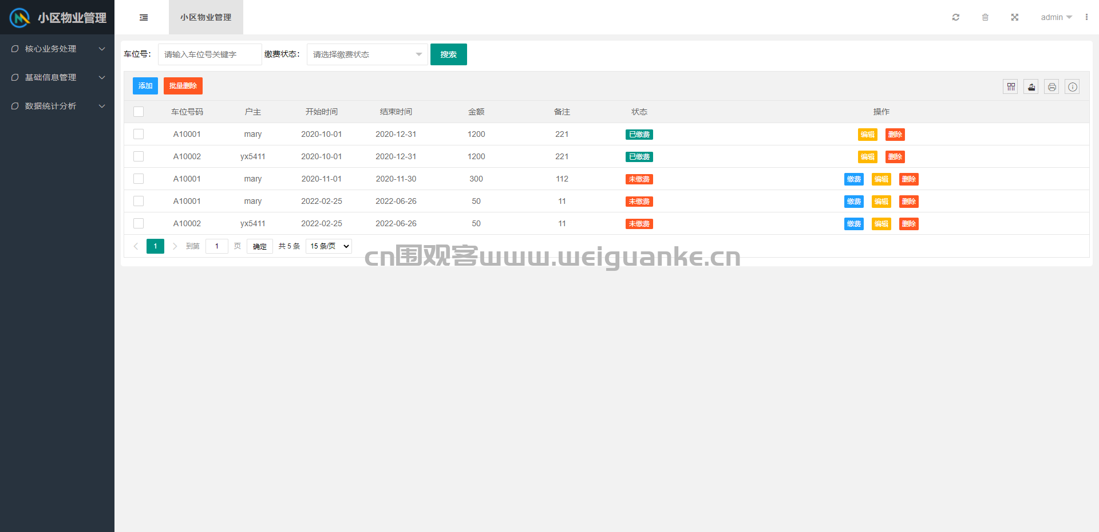Click the 状态 column header

[x=639, y=112]
